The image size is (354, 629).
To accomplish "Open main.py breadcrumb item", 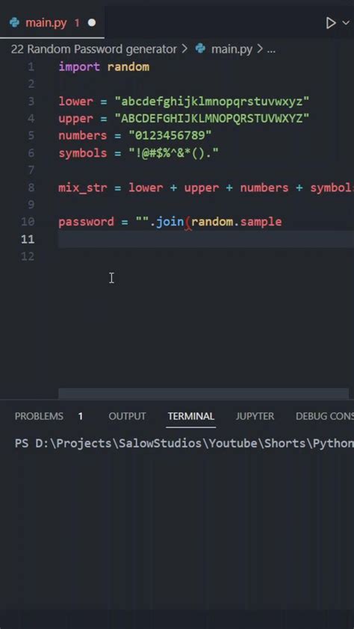I will (x=232, y=49).
